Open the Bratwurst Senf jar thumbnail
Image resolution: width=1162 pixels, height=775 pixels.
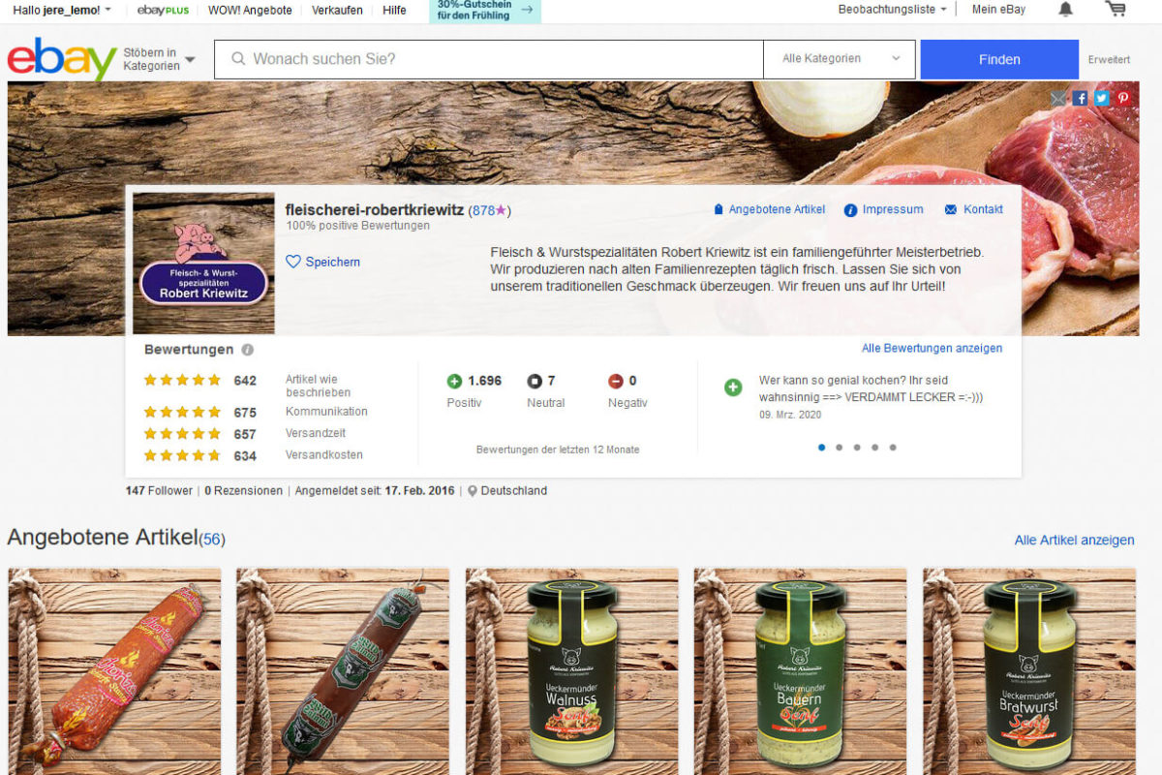[1028, 671]
